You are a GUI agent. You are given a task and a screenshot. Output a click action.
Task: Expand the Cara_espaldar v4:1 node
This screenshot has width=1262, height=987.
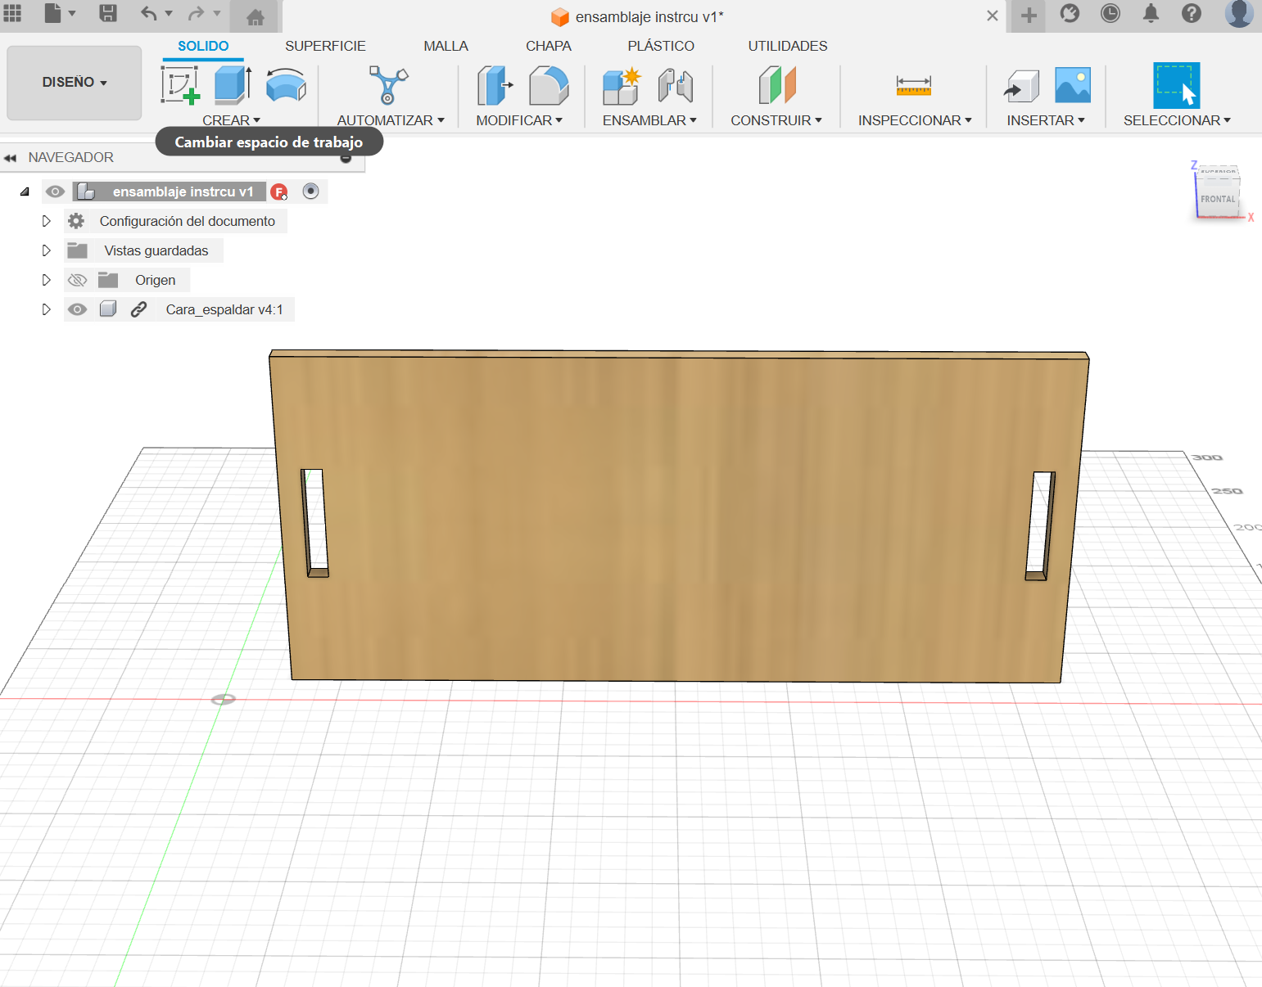pyautogui.click(x=46, y=309)
